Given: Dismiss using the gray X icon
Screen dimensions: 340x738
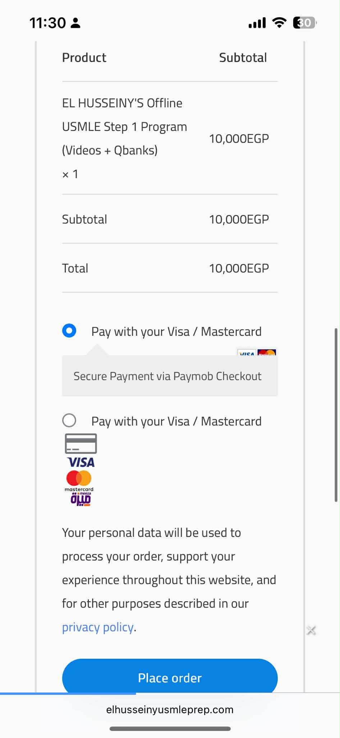Looking at the screenshot, I should (x=311, y=630).
